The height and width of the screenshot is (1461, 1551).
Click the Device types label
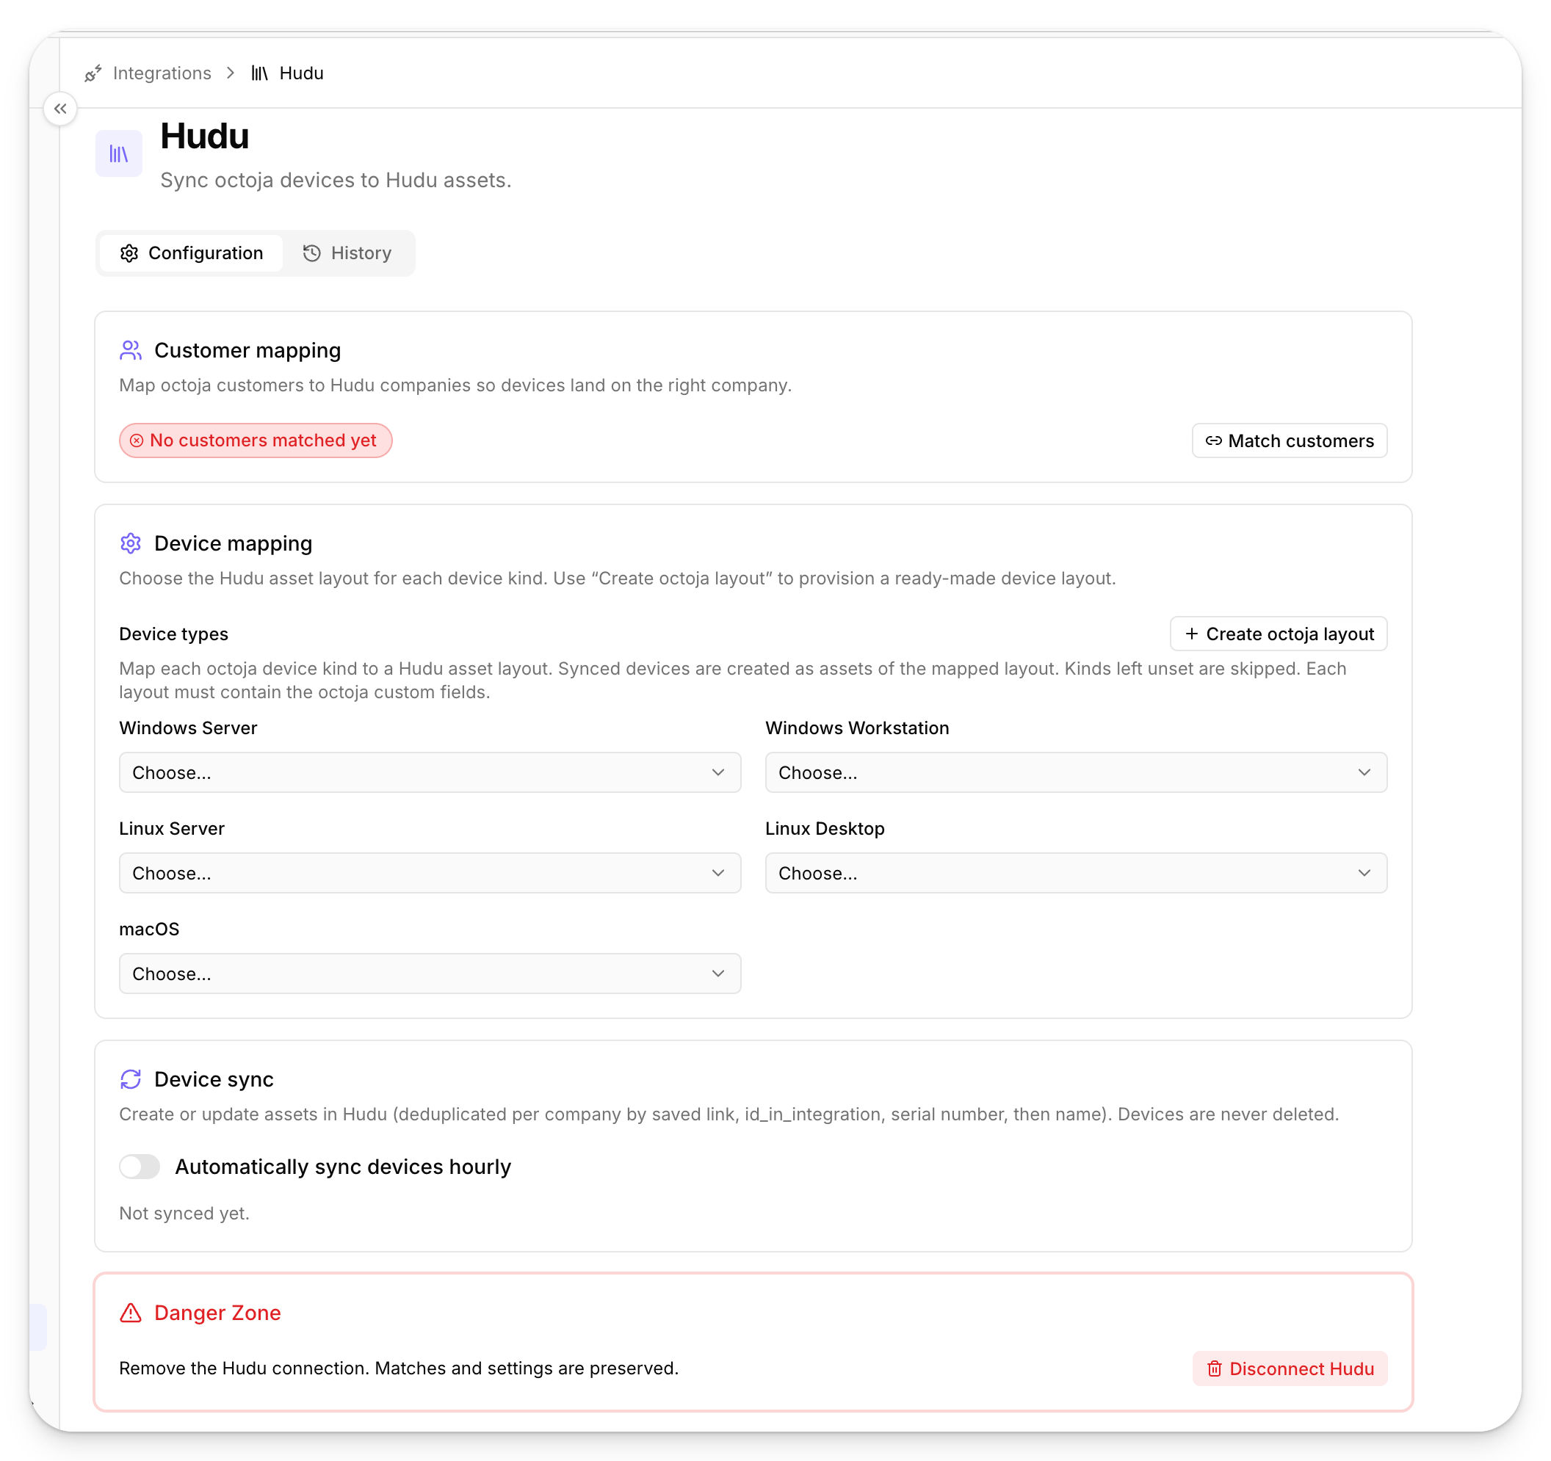(x=174, y=634)
